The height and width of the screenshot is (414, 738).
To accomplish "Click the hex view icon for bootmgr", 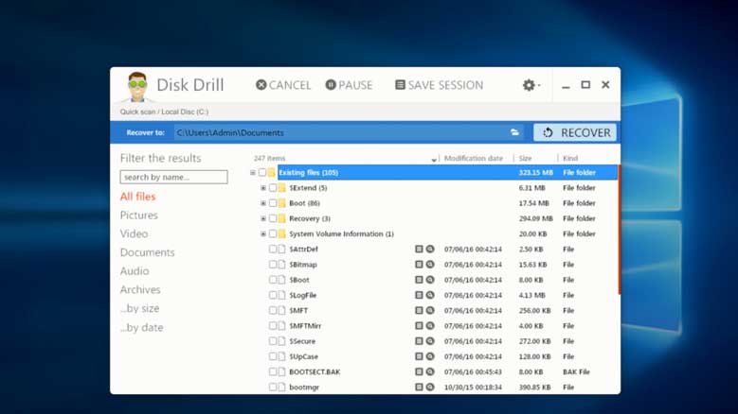I will pyautogui.click(x=419, y=388).
